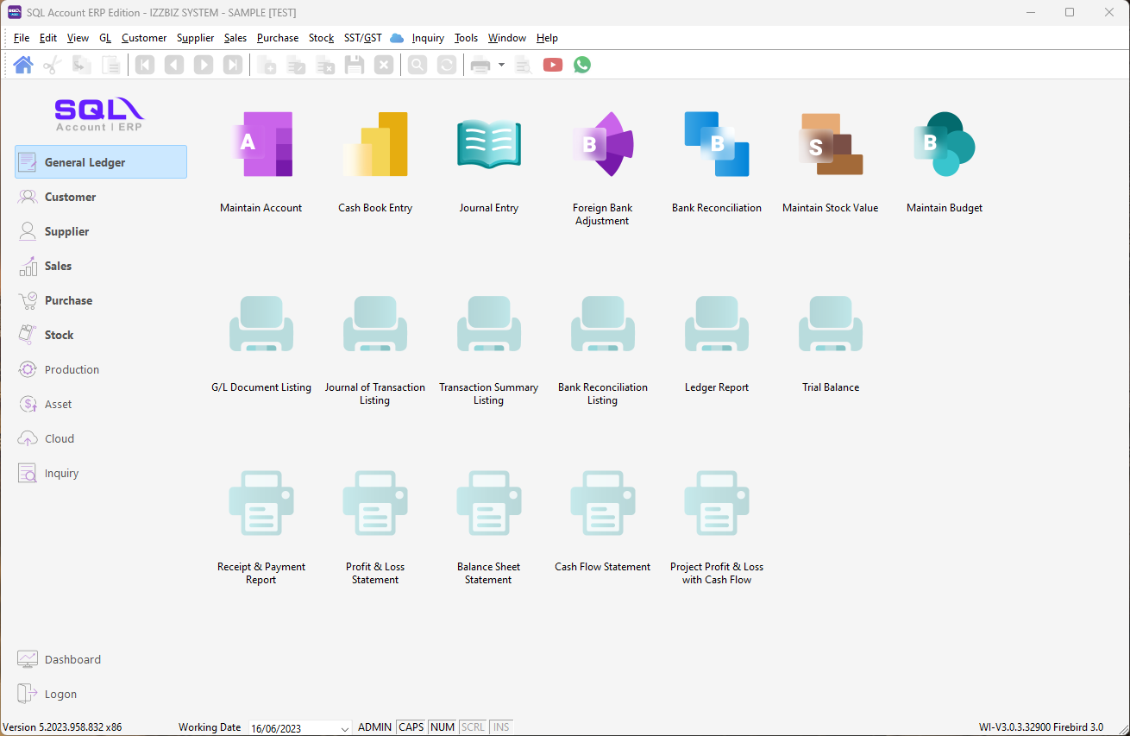
Task: Click the Cancel X toolbar icon
Action: click(x=384, y=65)
